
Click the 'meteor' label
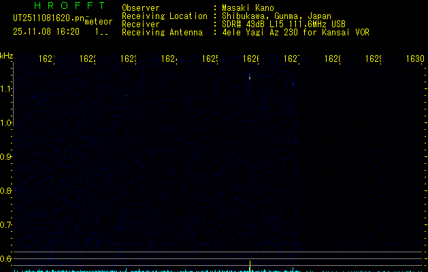tap(99, 22)
